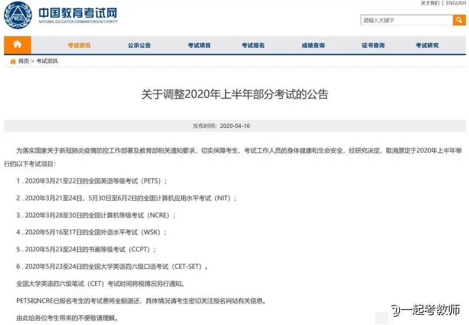Open the 考试报名 navigation tab
The image size is (469, 325).
tap(253, 45)
